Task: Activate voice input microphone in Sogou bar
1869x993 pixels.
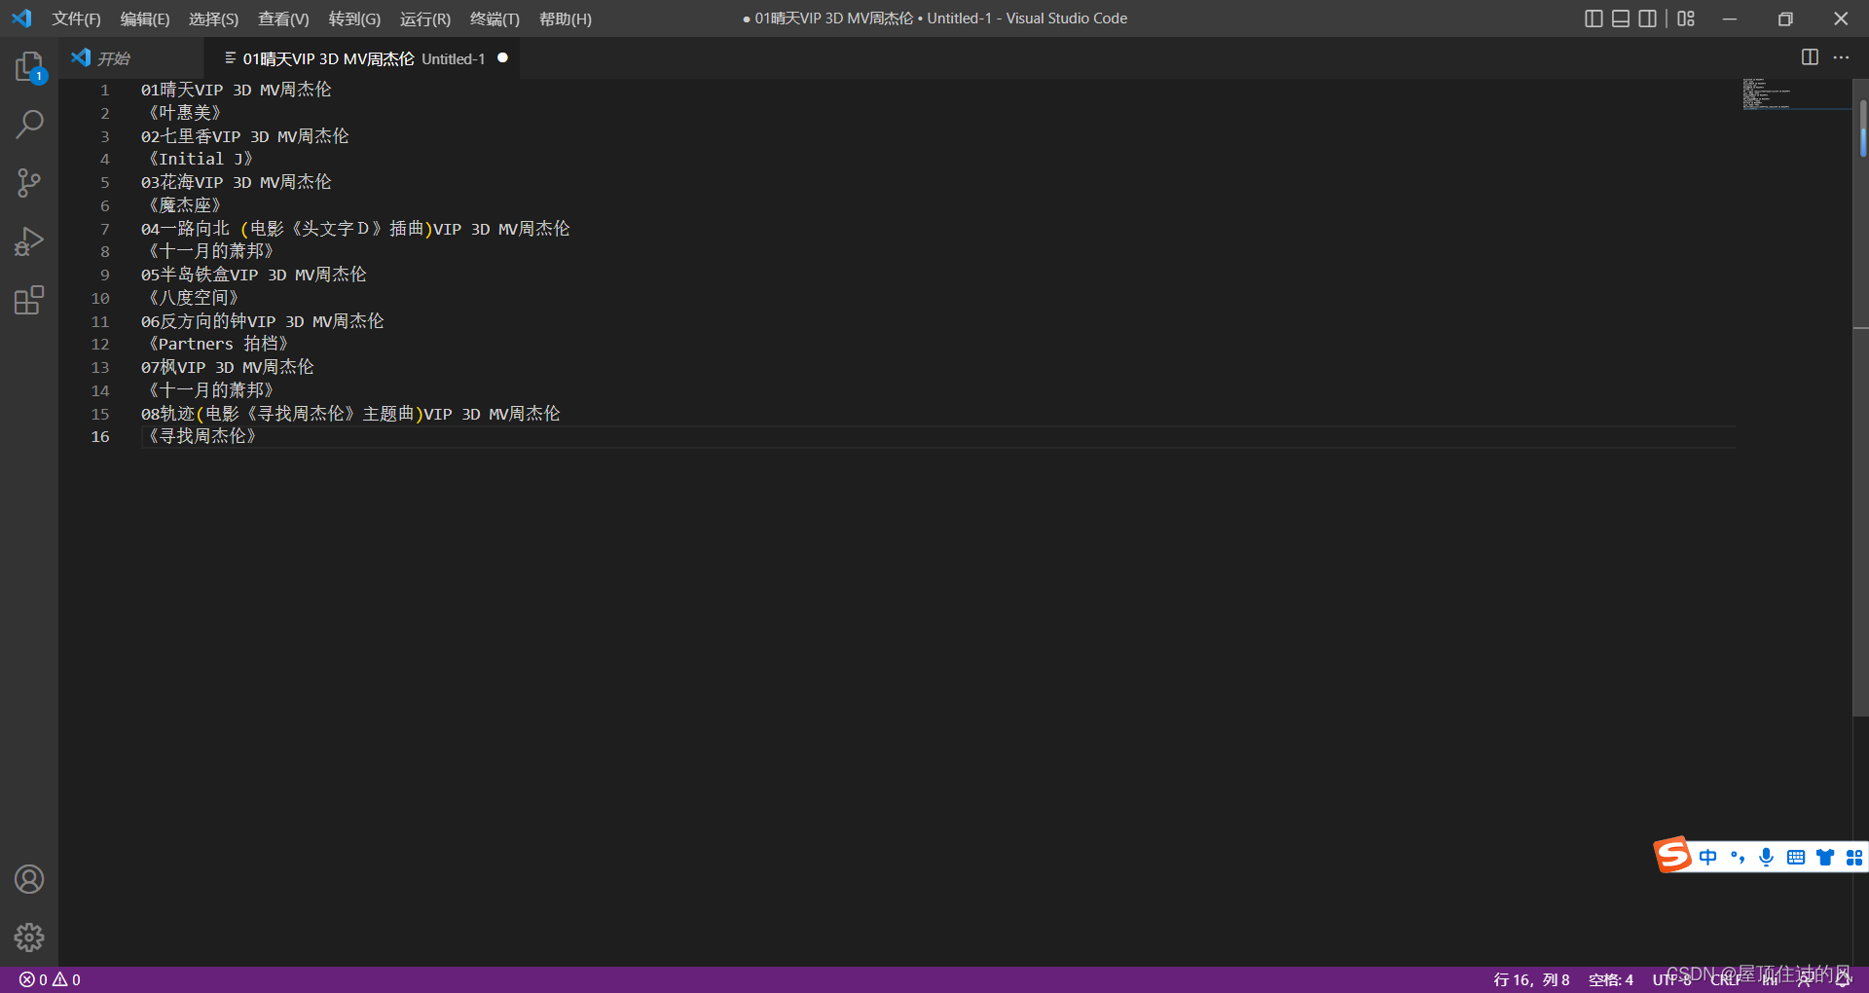Action: coord(1766,857)
